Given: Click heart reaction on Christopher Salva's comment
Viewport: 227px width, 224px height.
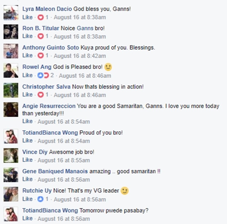Looking at the screenshot, I should pos(41,95).
